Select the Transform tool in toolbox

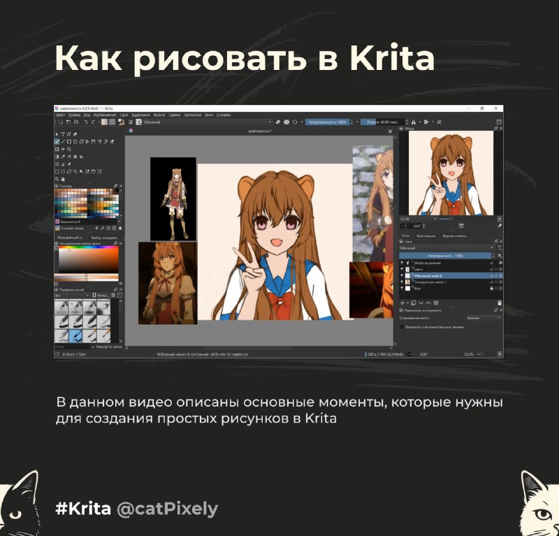57,149
